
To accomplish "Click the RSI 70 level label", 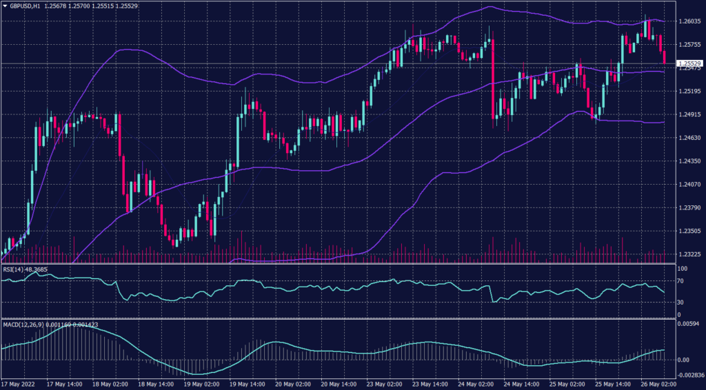I will [680, 281].
